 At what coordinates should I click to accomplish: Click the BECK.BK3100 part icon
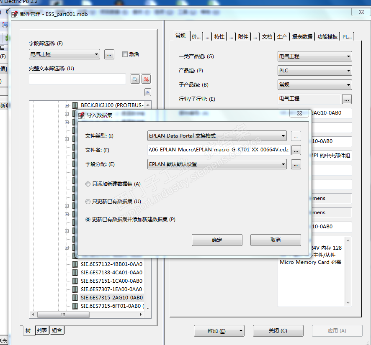coord(75,105)
